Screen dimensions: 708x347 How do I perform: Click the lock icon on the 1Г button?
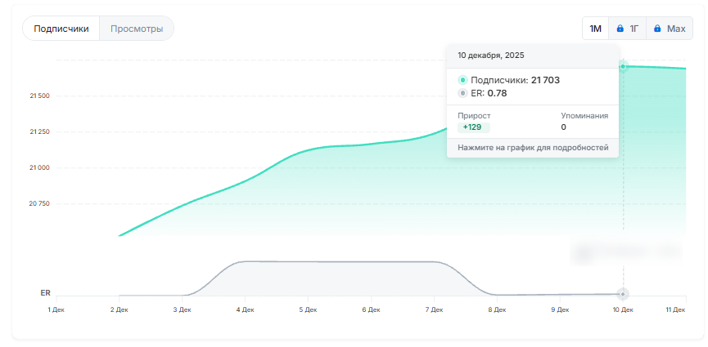coord(620,29)
